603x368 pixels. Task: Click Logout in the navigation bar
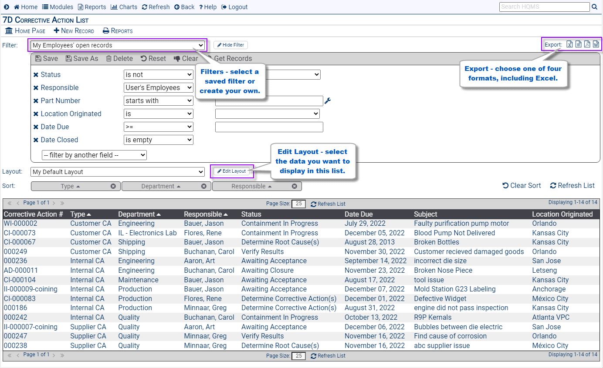pos(234,7)
